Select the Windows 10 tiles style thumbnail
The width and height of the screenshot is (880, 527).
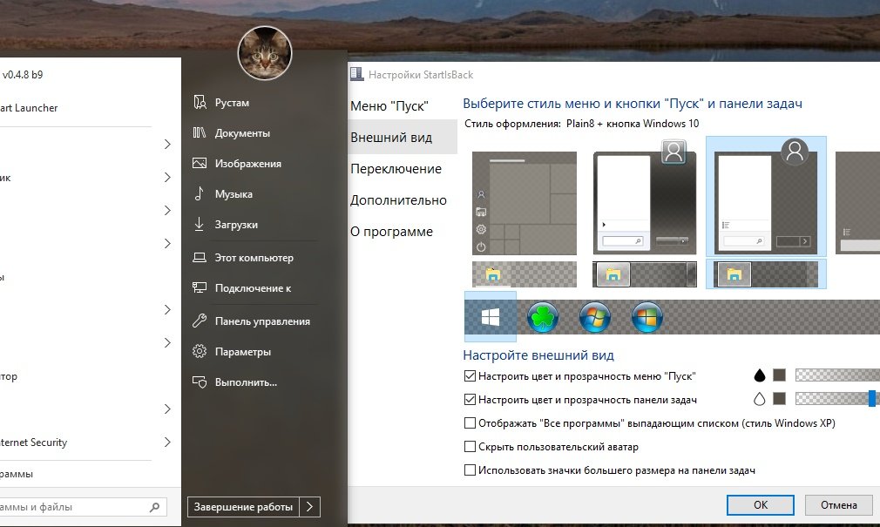[525, 203]
